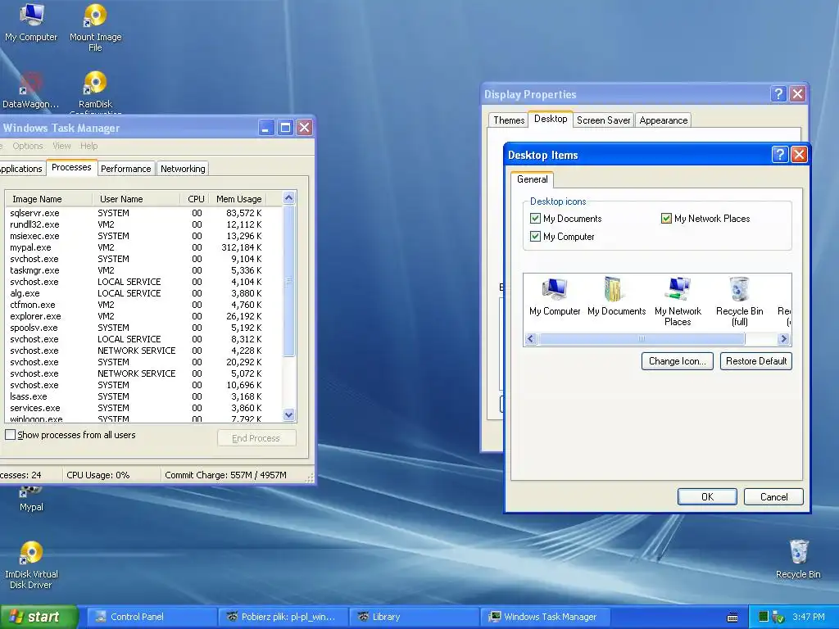Image resolution: width=839 pixels, height=629 pixels.
Task: Open DataWagon desktop shortcut
Action: (30, 90)
